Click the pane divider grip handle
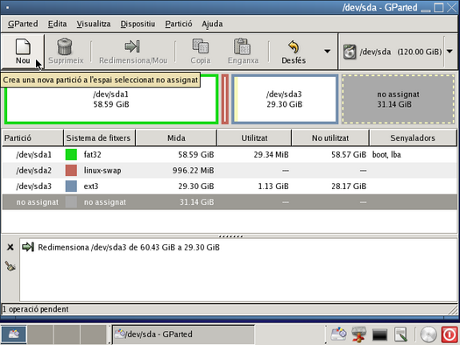The image size is (460, 345). tap(230, 236)
